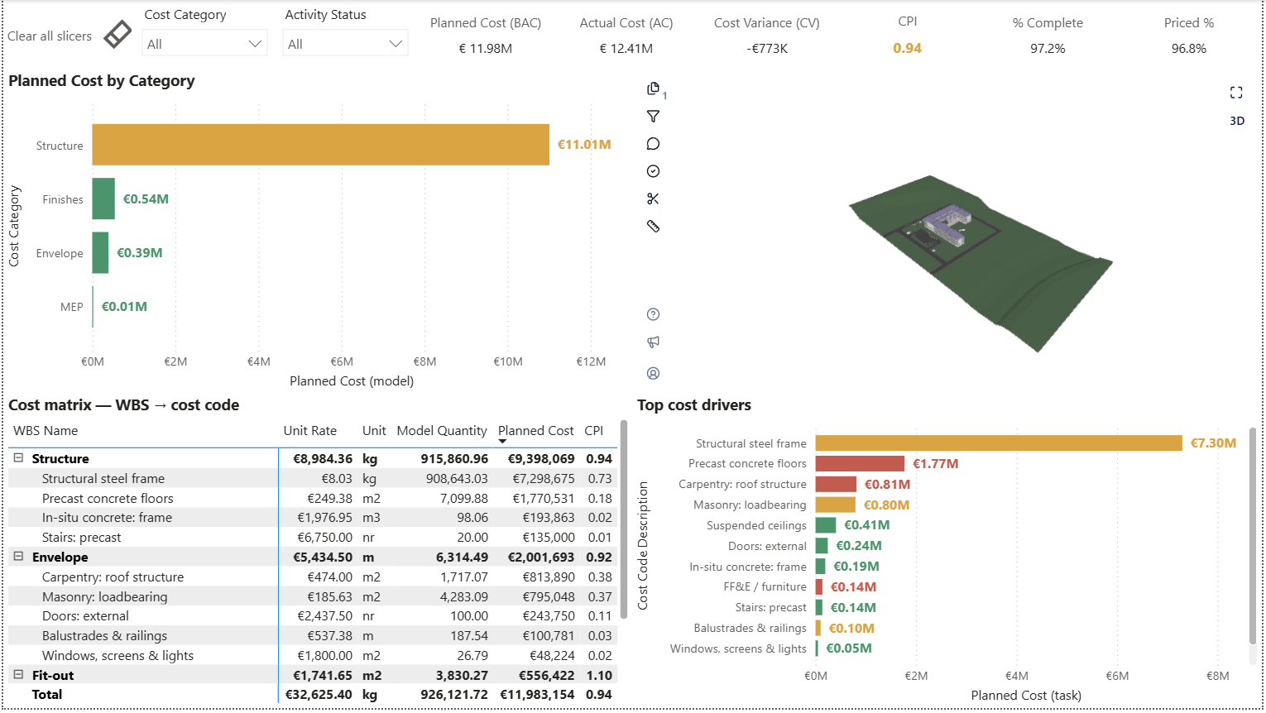Viewport: 1266px width, 713px height.
Task: Select Precast concrete floors row in matrix
Action: (x=312, y=498)
